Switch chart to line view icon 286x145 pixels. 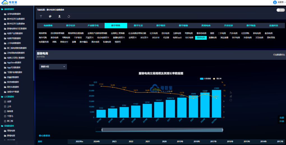(231, 92)
